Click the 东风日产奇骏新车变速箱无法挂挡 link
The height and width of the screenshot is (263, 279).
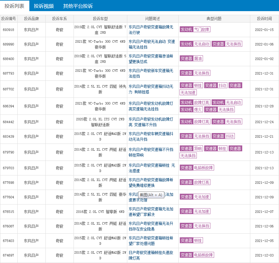pos(151,73)
